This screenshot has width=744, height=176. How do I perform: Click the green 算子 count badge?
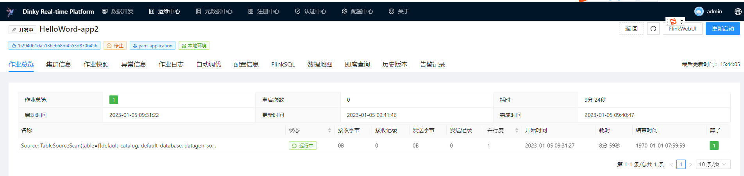714,145
